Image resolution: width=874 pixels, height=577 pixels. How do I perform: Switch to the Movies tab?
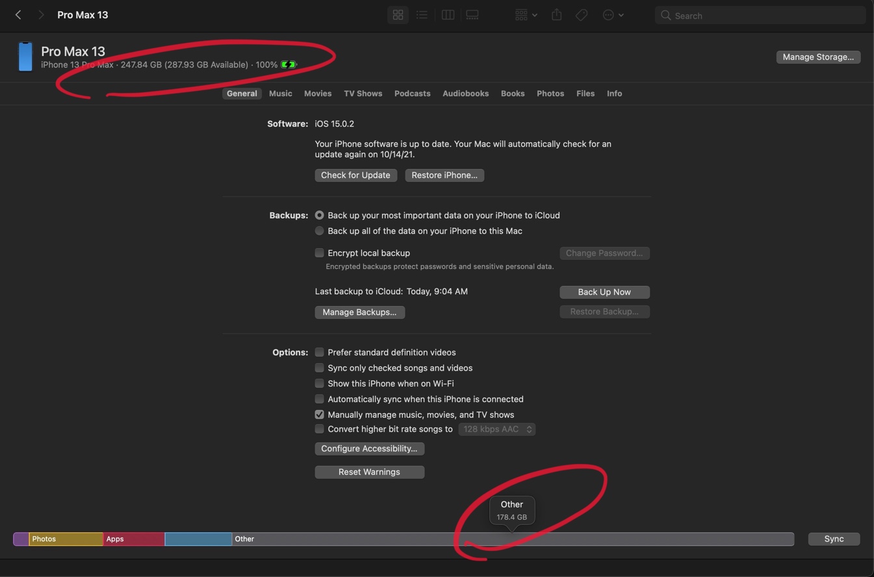318,94
